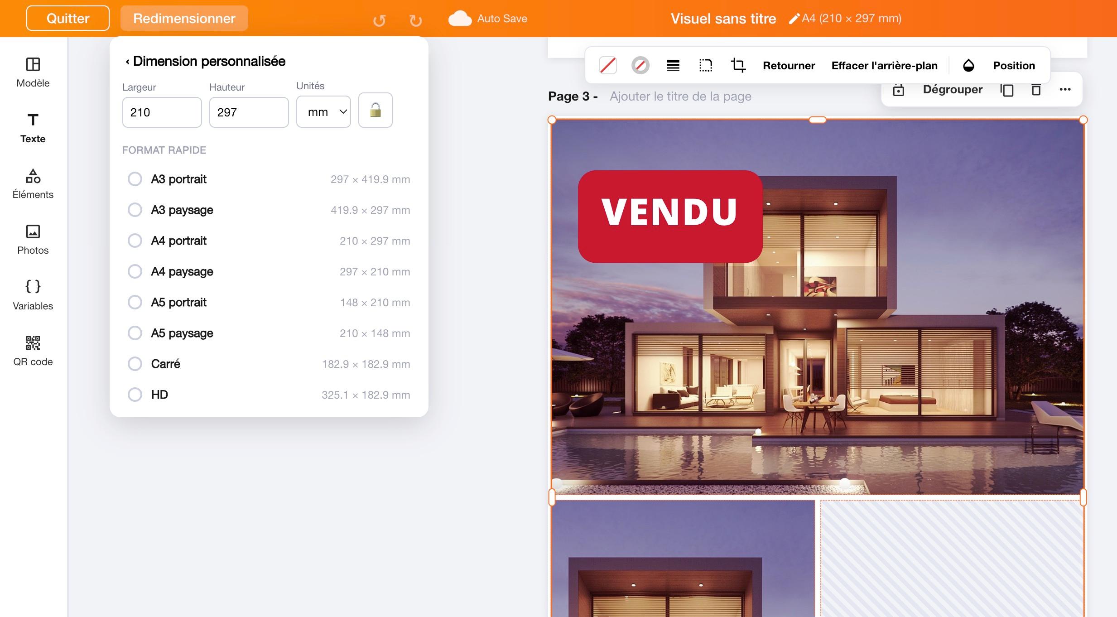
Task: Go back from Dimension personnalisée
Action: 128,62
